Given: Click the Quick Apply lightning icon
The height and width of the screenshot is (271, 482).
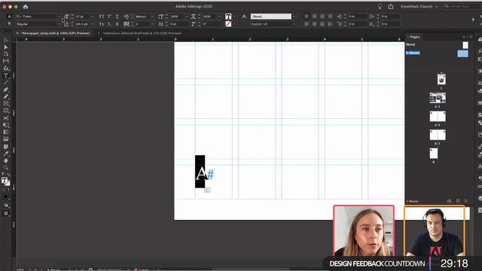Looking at the screenshot, I should [473, 20].
